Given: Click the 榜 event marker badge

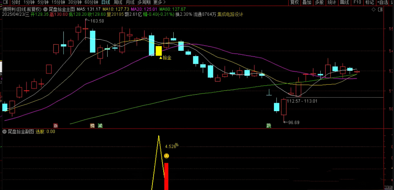Looking at the screenshot, I should point(92,125).
